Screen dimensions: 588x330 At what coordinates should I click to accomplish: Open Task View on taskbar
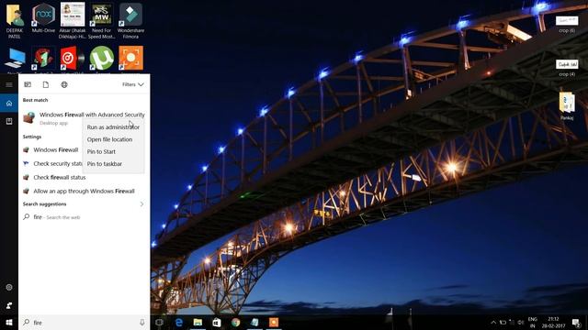coord(159,322)
